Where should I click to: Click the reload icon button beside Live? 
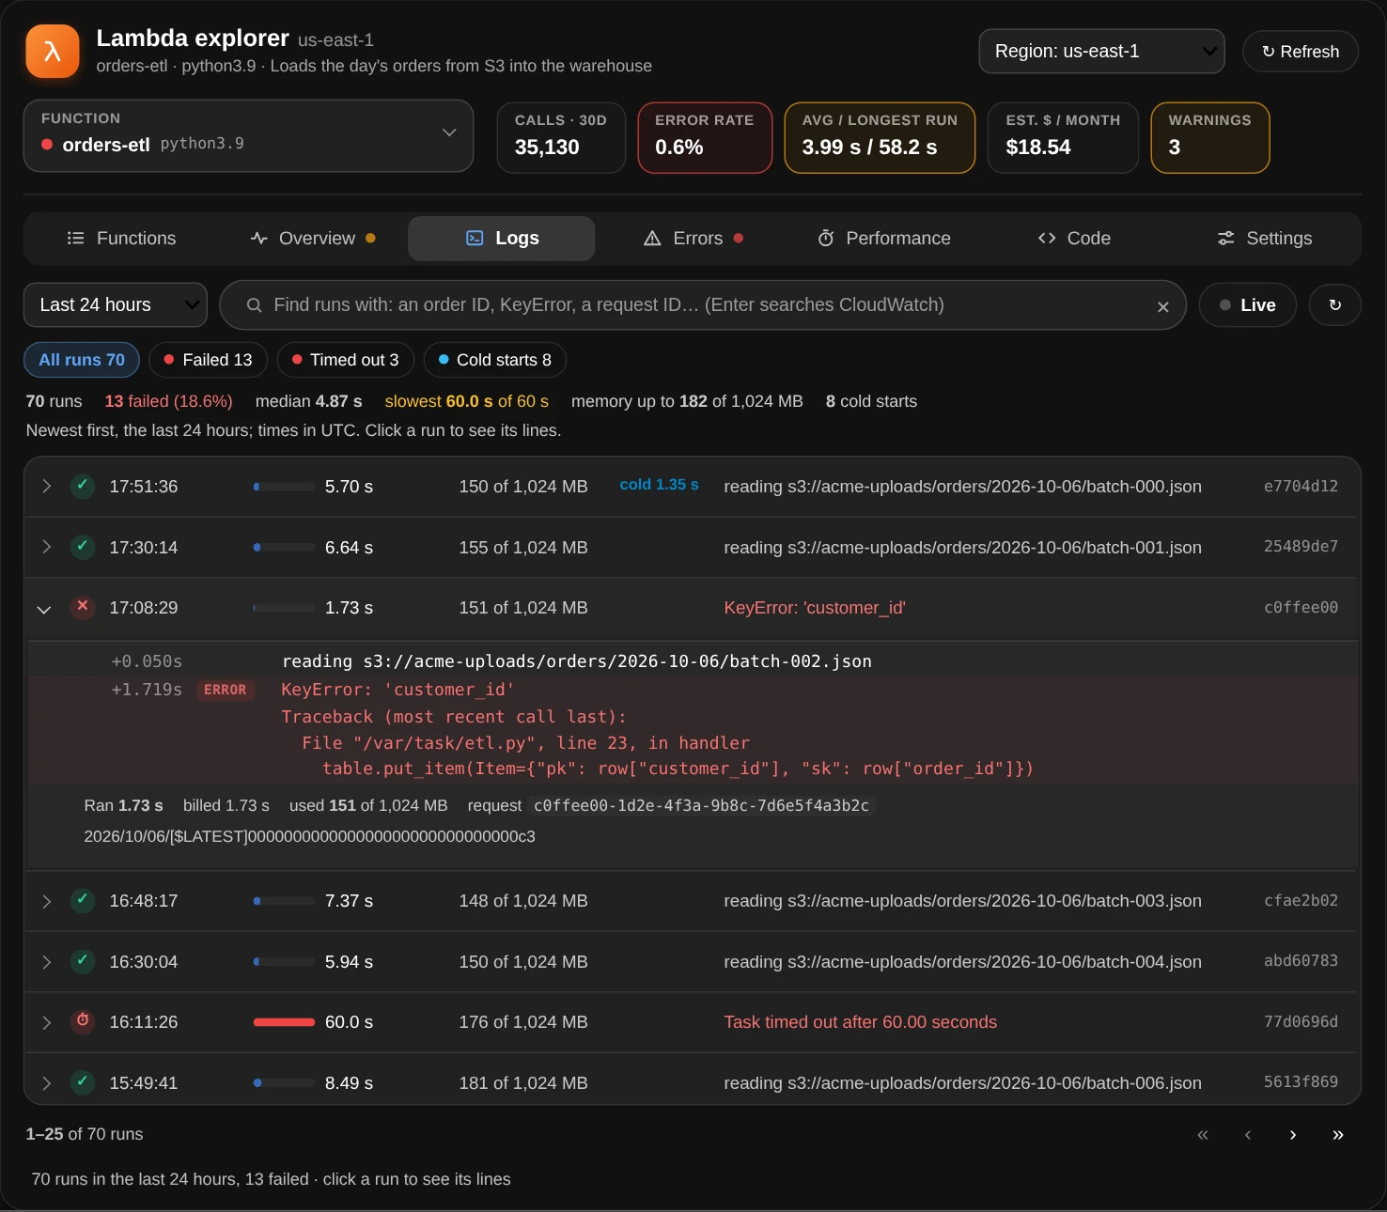[x=1334, y=305]
